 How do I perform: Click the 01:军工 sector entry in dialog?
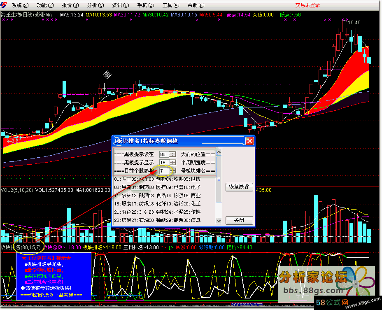pyautogui.click(x=123, y=179)
